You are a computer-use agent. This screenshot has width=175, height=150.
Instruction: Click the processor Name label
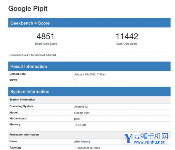click(x=13, y=141)
